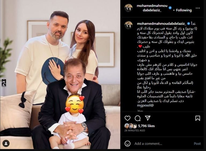Open the caption author's avatar
The height and width of the screenshot is (151, 206).
point(128,25)
